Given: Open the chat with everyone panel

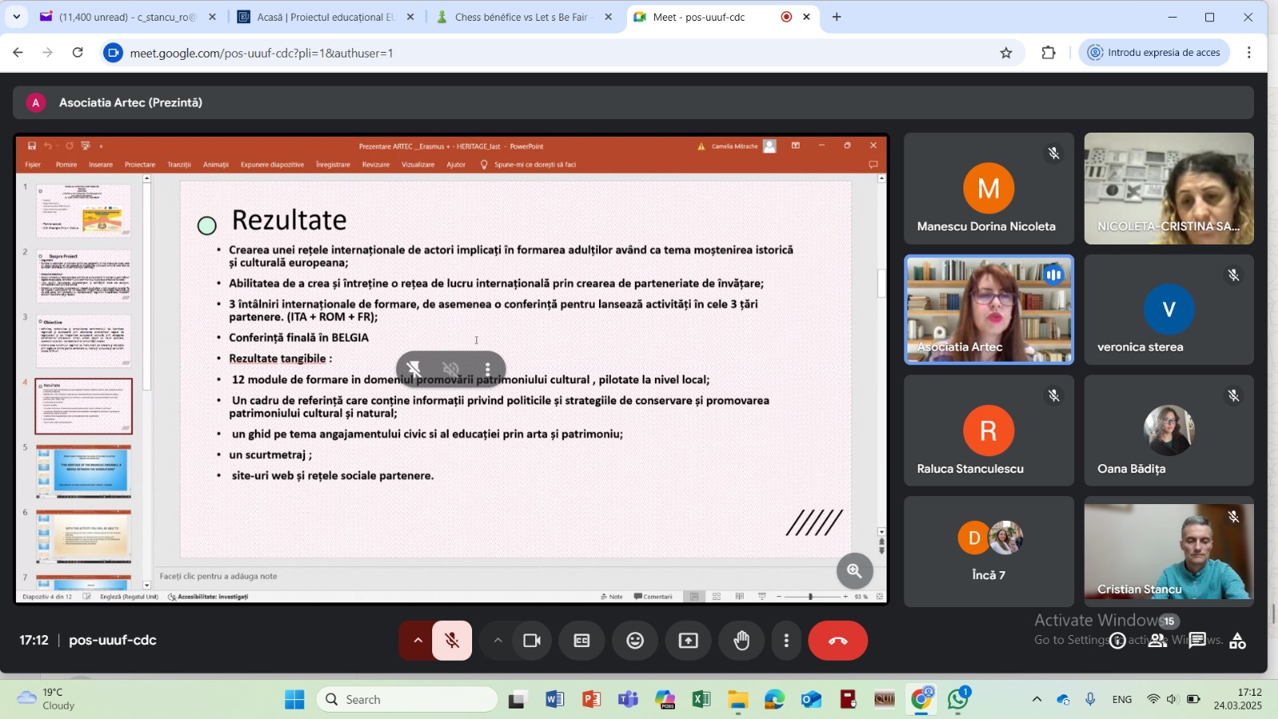Looking at the screenshot, I should coord(1197,641).
